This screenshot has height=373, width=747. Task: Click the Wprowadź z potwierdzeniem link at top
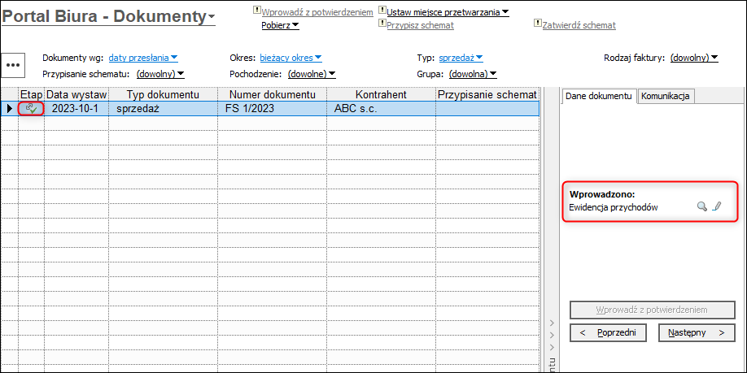click(317, 12)
